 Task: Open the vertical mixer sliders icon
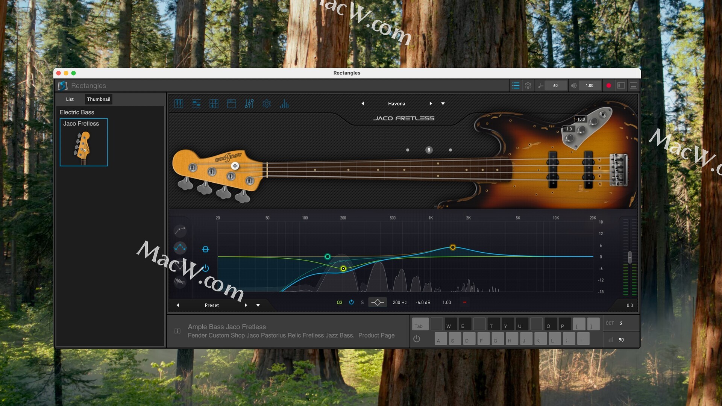coord(249,104)
